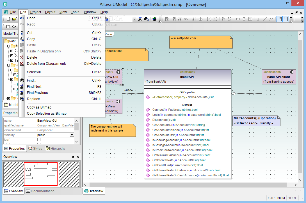Open the Window menu
This screenshot has width=306, height=203.
pyautogui.click(x=90, y=12)
